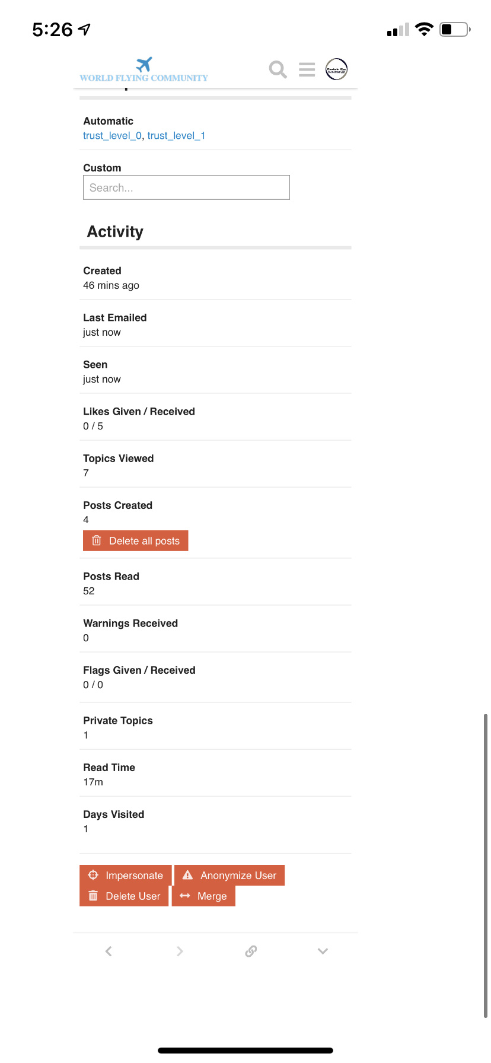Image resolution: width=491 pixels, height=1063 pixels.
Task: Click the Merge user button
Action: (204, 896)
